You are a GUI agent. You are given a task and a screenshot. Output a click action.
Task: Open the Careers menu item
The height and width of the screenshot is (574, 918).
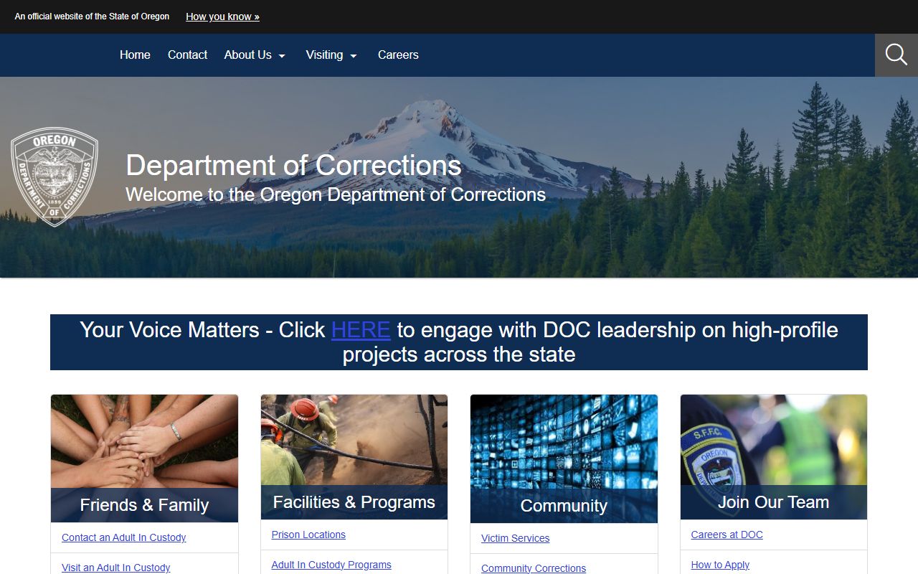[398, 55]
